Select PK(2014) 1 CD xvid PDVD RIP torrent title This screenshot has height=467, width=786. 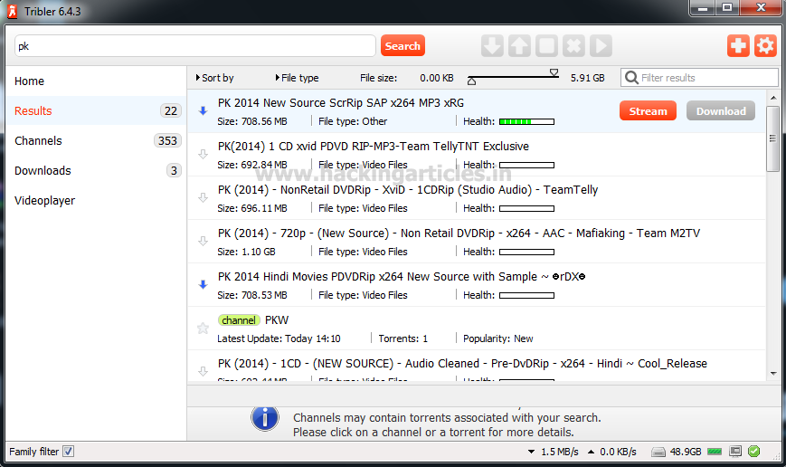click(373, 147)
